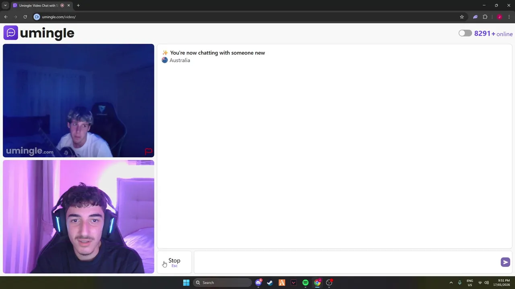The image size is (515, 289).
Task: Open the Valorant app icon in taskbar
Action: pos(293,283)
